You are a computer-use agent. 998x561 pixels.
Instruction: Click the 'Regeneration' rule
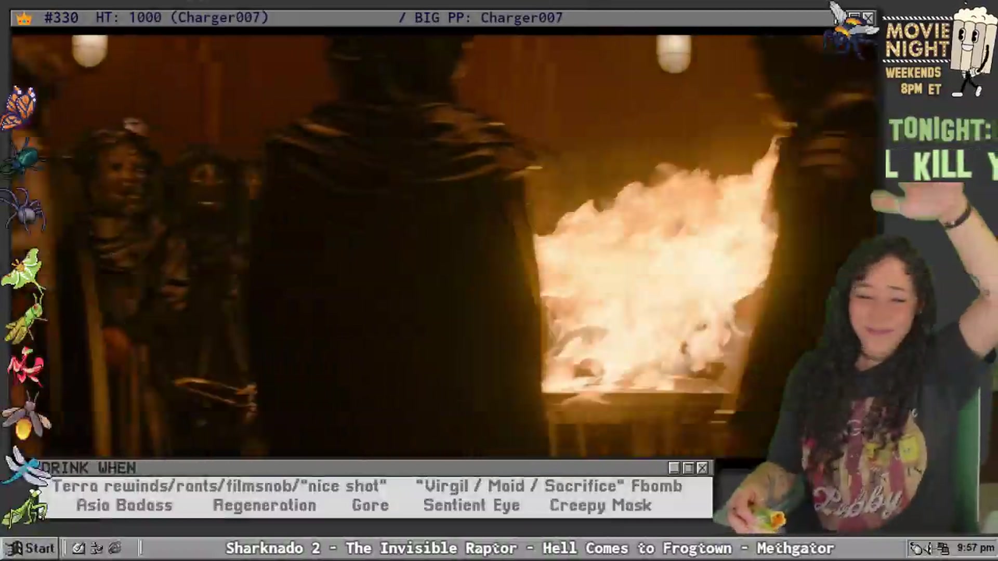[265, 505]
